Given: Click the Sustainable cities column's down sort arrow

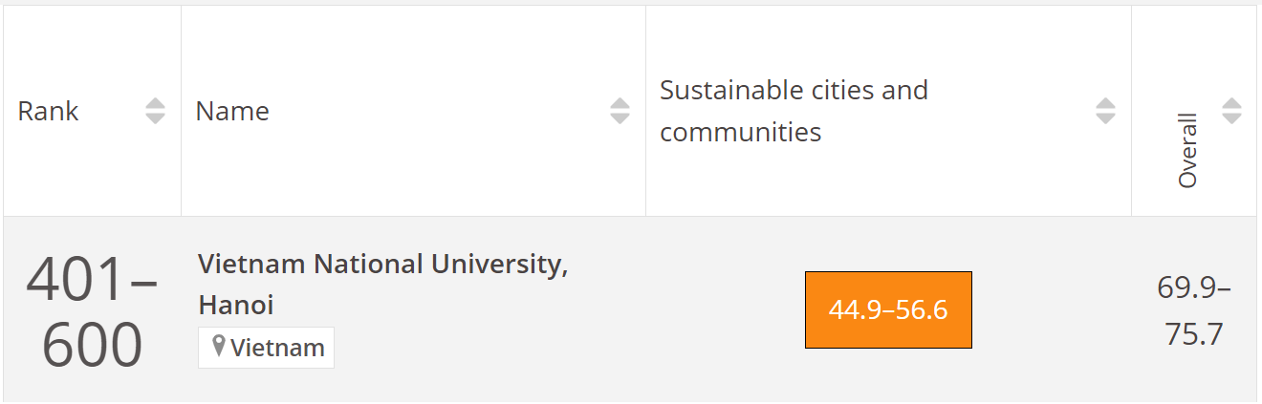Looking at the screenshot, I should coord(1105,118).
